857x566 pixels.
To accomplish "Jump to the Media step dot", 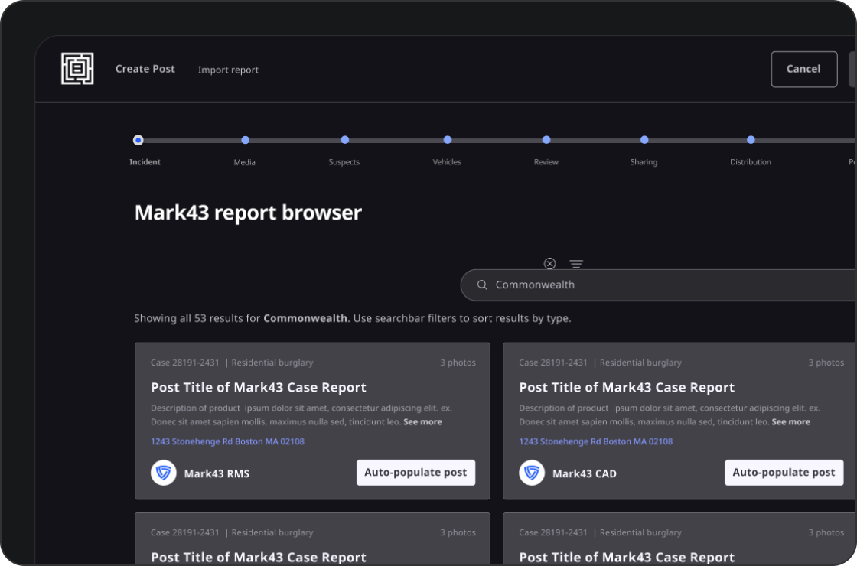I will (246, 141).
